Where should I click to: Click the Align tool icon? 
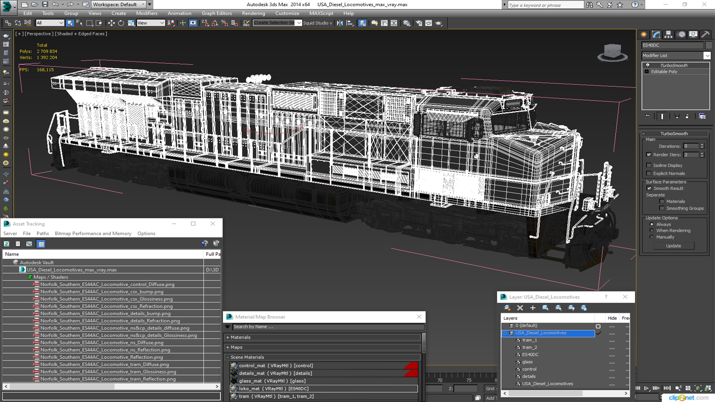click(350, 23)
